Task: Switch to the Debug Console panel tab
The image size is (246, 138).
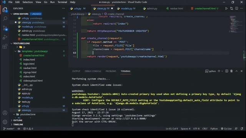Action: click(x=93, y=71)
